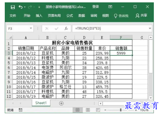Click next sheet navigation arrow
This screenshot has height=115, width=161.
click(21, 103)
